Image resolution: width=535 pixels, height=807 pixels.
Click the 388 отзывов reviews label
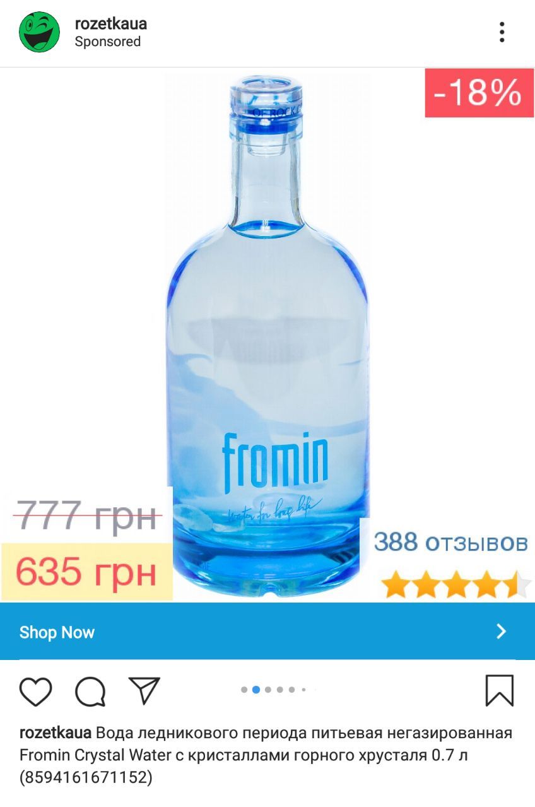point(450,542)
